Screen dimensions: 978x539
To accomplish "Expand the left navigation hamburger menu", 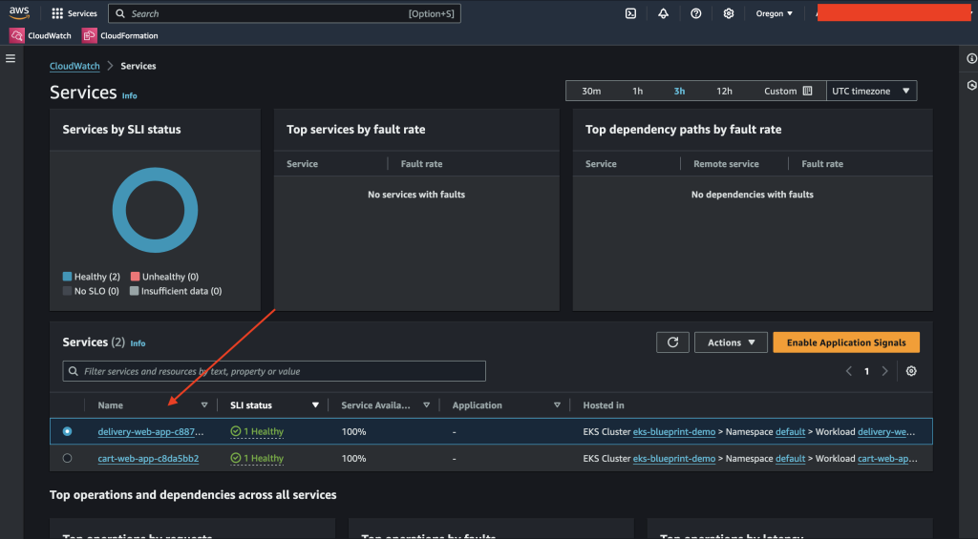I will click(x=11, y=58).
